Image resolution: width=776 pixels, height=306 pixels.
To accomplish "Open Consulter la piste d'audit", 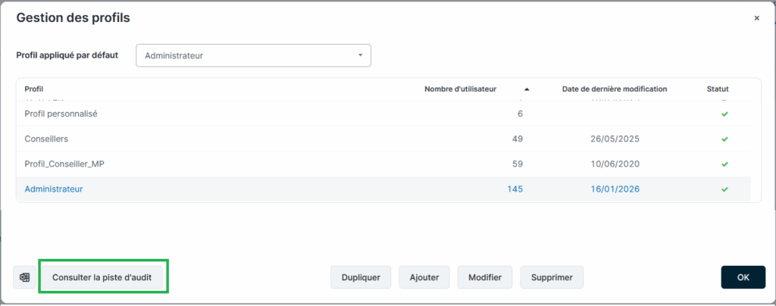I will point(102,277).
